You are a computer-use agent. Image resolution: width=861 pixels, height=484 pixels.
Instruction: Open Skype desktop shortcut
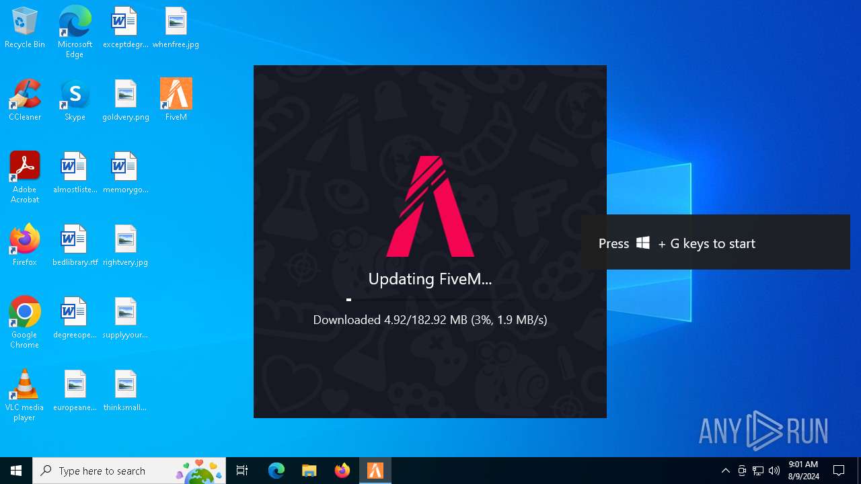pos(75,101)
